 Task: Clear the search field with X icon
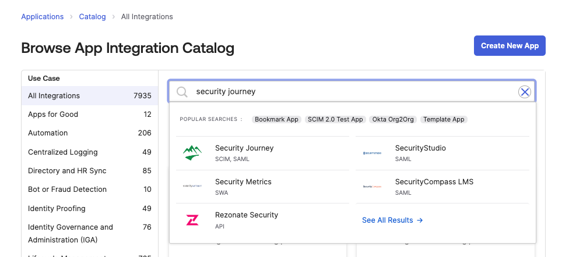pyautogui.click(x=525, y=92)
